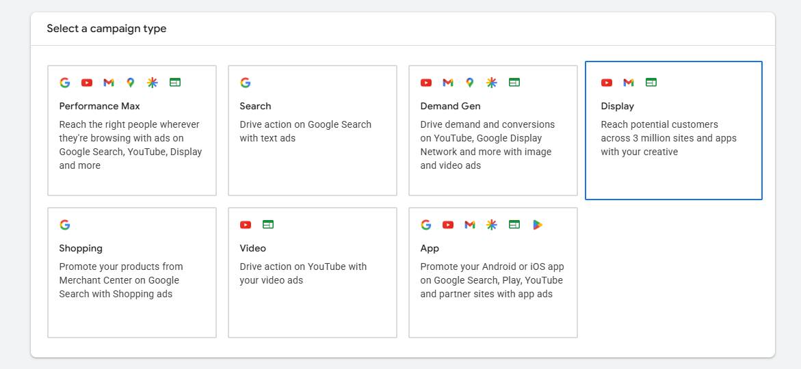The height and width of the screenshot is (369, 801).
Task: Click 'Drive demand and conversions' description text
Action: (x=487, y=145)
